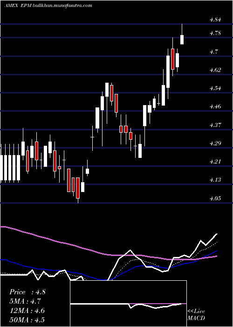This screenshot has width=233, height=327.
Task: Click the 5MA : 4.7 readout
Action: [25, 301]
